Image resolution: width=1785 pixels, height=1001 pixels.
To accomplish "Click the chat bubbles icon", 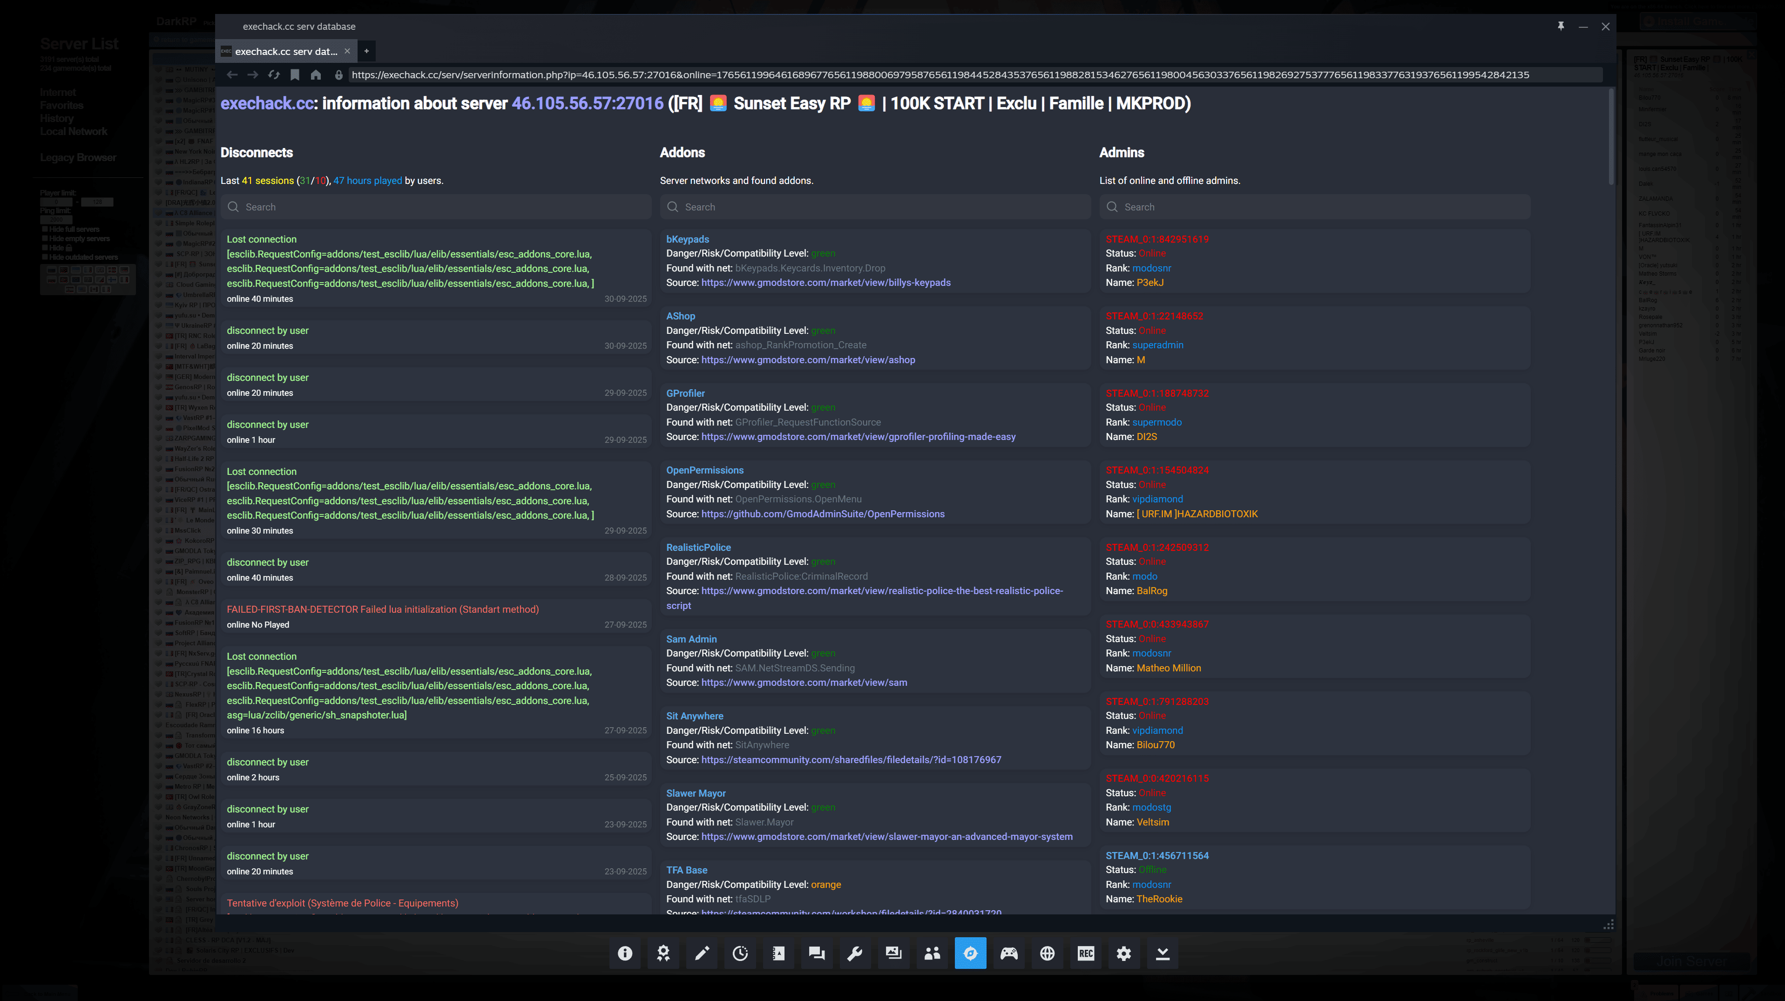I will point(817,953).
